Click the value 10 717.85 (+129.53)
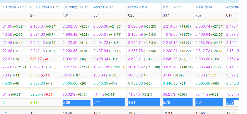This screenshot has width=247, height=114. tap(109, 67)
